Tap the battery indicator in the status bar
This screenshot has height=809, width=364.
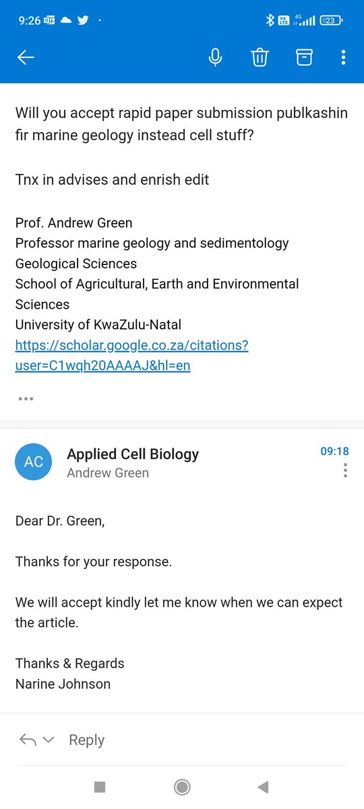click(x=331, y=20)
